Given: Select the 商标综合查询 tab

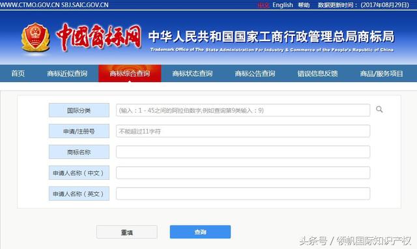Looking at the screenshot, I should pyautogui.click(x=130, y=74).
